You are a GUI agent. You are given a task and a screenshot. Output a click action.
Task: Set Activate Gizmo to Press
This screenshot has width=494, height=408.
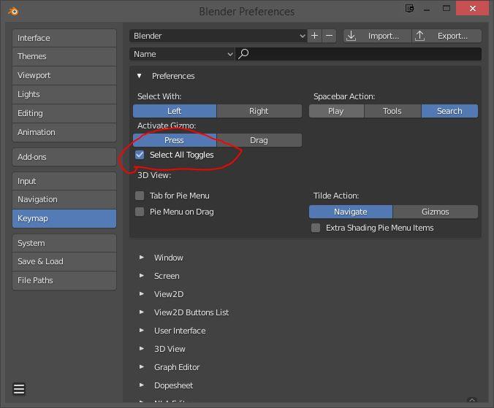coord(175,140)
